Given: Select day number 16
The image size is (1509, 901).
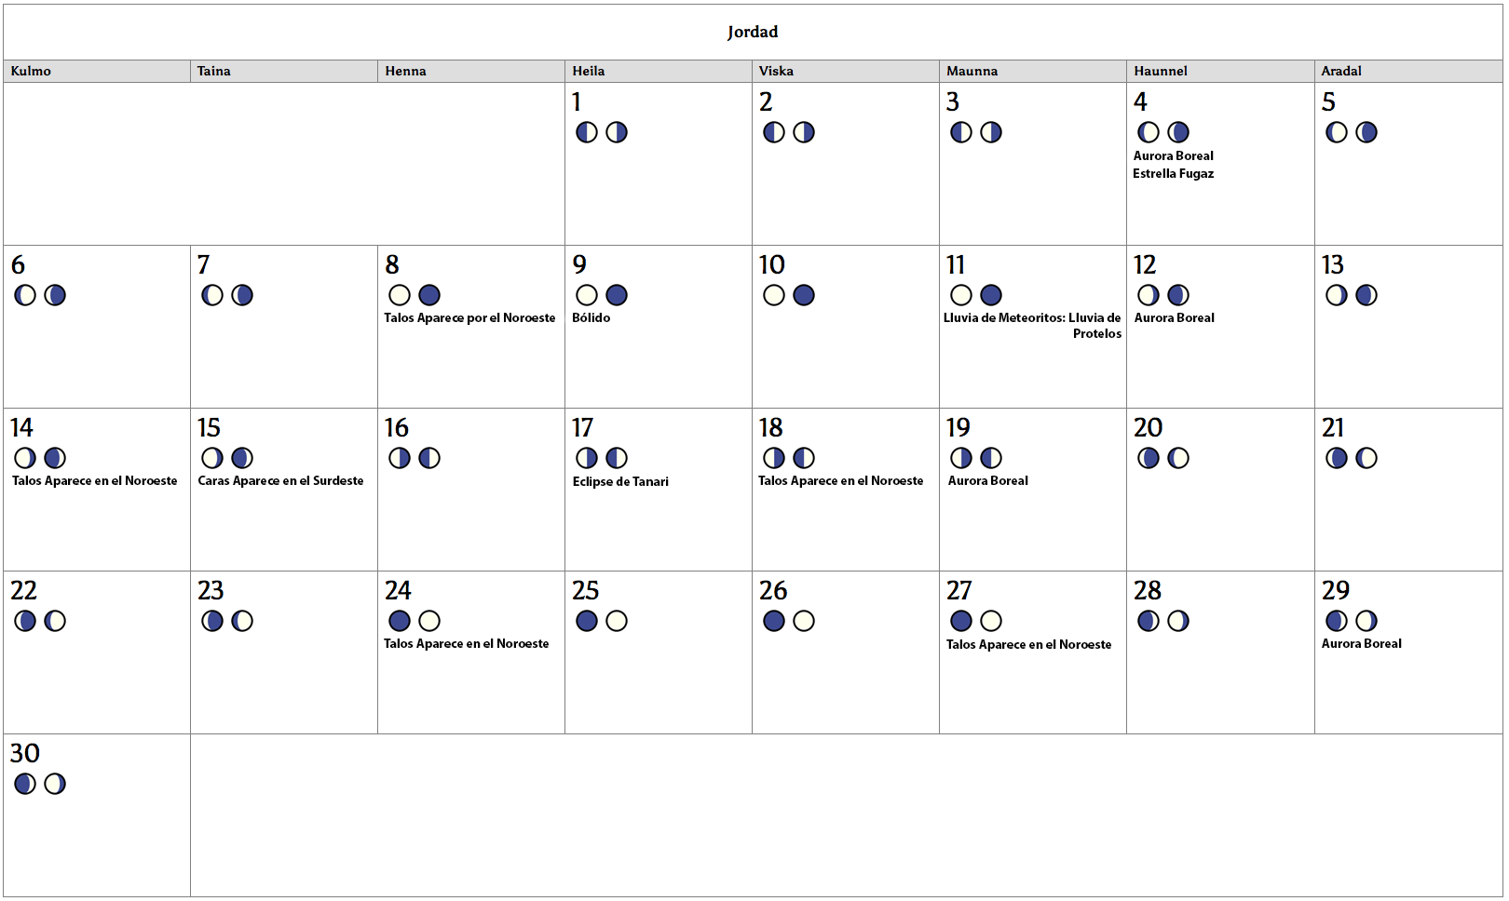Looking at the screenshot, I should tap(397, 427).
